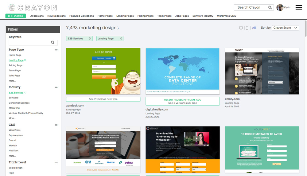Filter by Wicked High traffic level
Image resolution: width=307 pixels, height=176 pixels.
[15, 168]
